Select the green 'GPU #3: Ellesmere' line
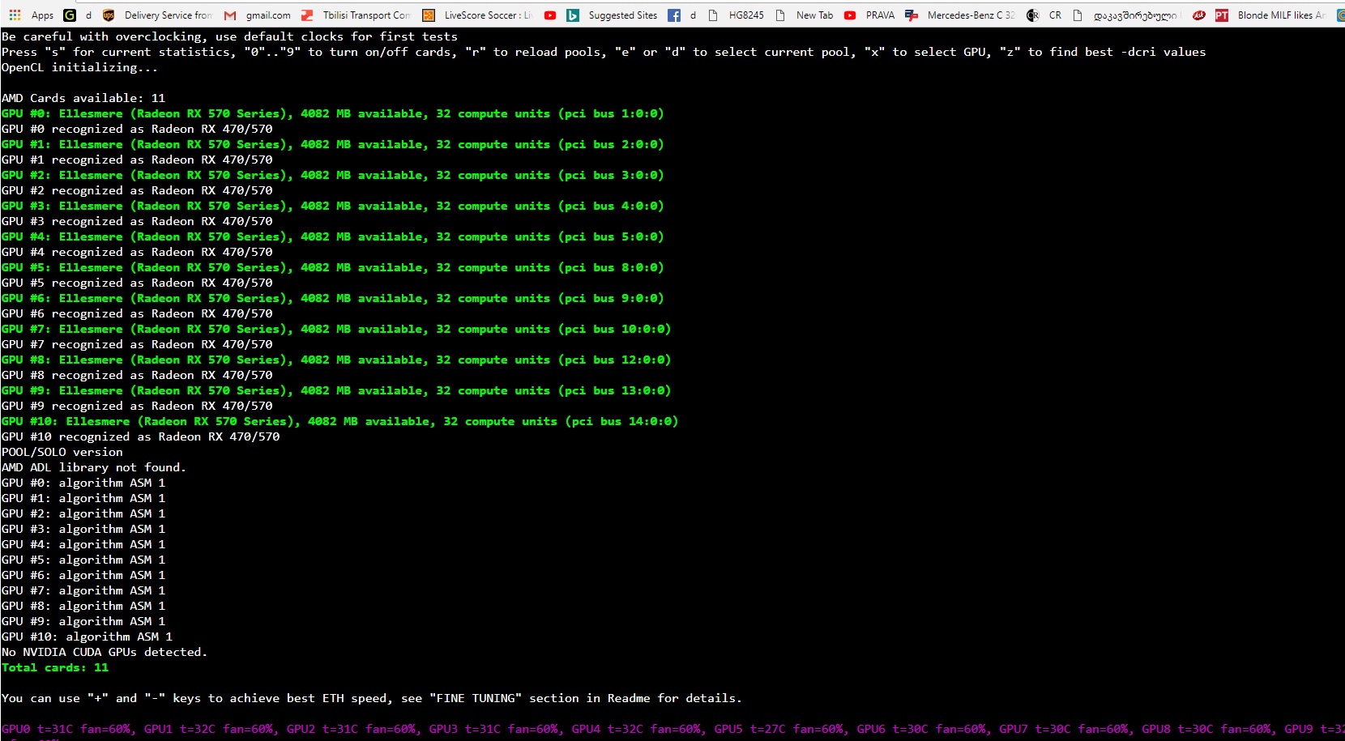This screenshot has height=741, width=1345. pyautogui.click(x=332, y=206)
